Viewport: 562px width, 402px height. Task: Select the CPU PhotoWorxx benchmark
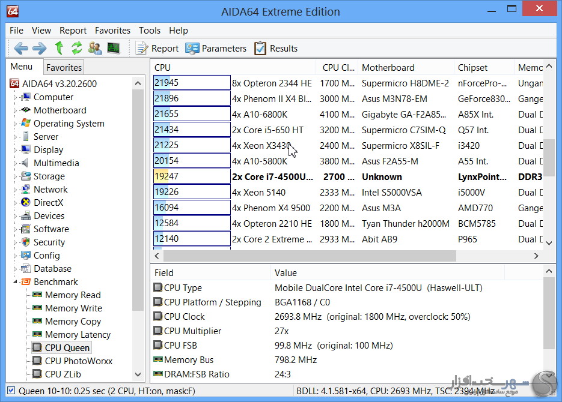tap(78, 361)
